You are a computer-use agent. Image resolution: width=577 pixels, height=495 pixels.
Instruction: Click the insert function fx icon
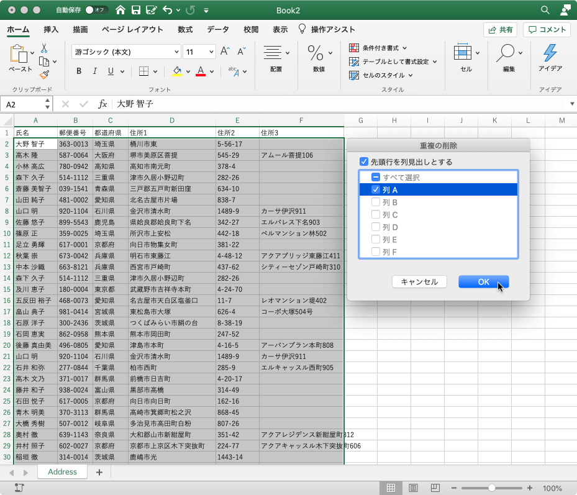click(x=102, y=104)
